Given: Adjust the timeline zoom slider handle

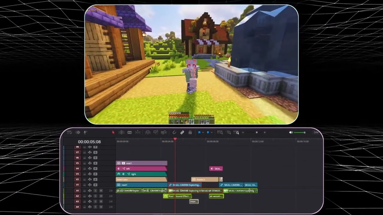Looking at the screenshot, I should tap(256, 132).
